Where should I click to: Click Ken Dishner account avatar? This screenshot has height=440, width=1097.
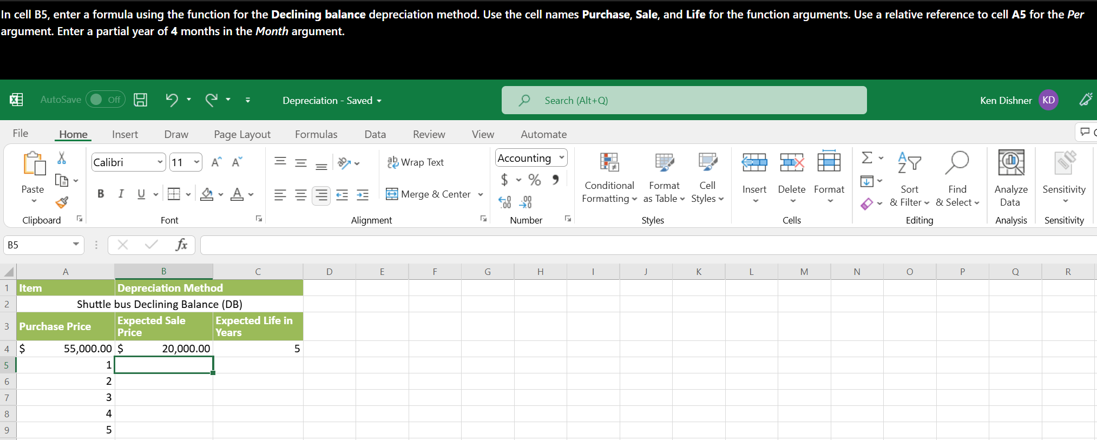click(x=1049, y=100)
